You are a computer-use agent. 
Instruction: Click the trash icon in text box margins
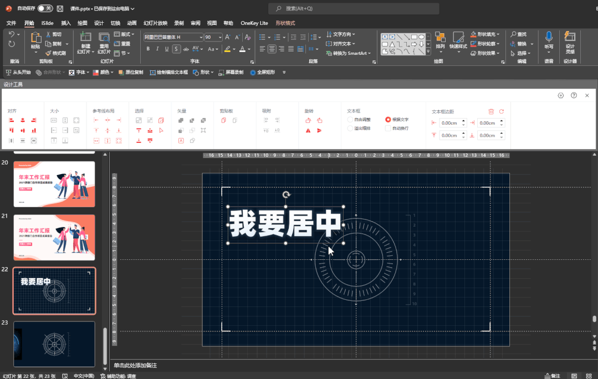click(491, 111)
